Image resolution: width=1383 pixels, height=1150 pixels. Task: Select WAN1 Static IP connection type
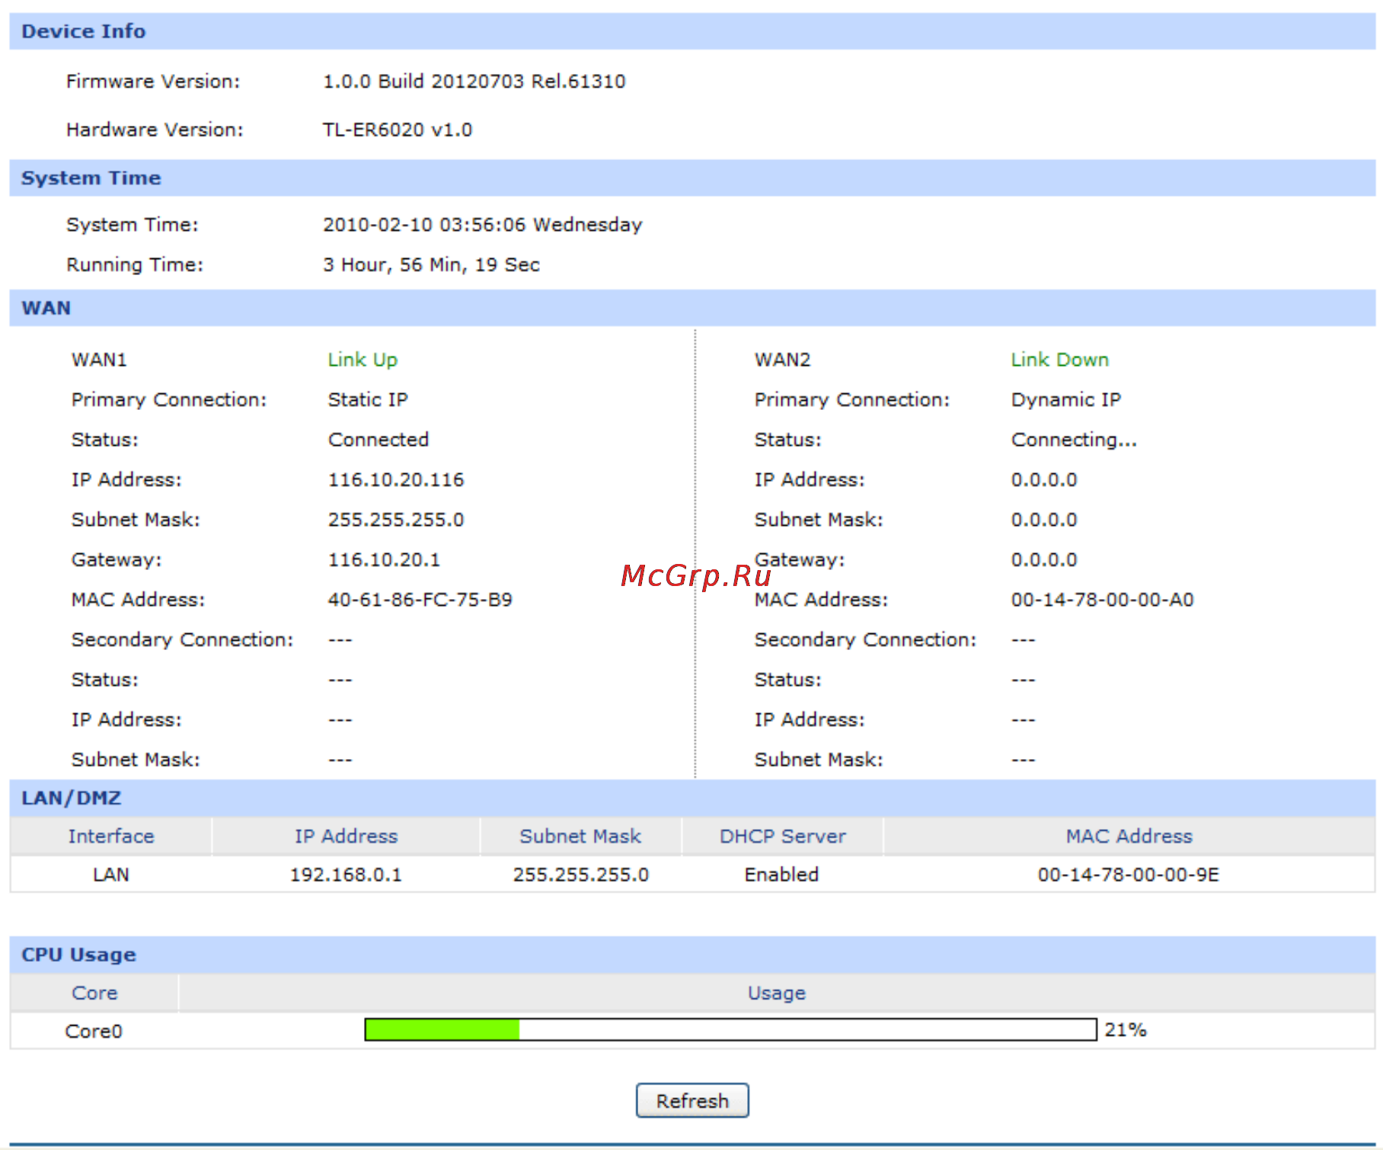(x=368, y=399)
